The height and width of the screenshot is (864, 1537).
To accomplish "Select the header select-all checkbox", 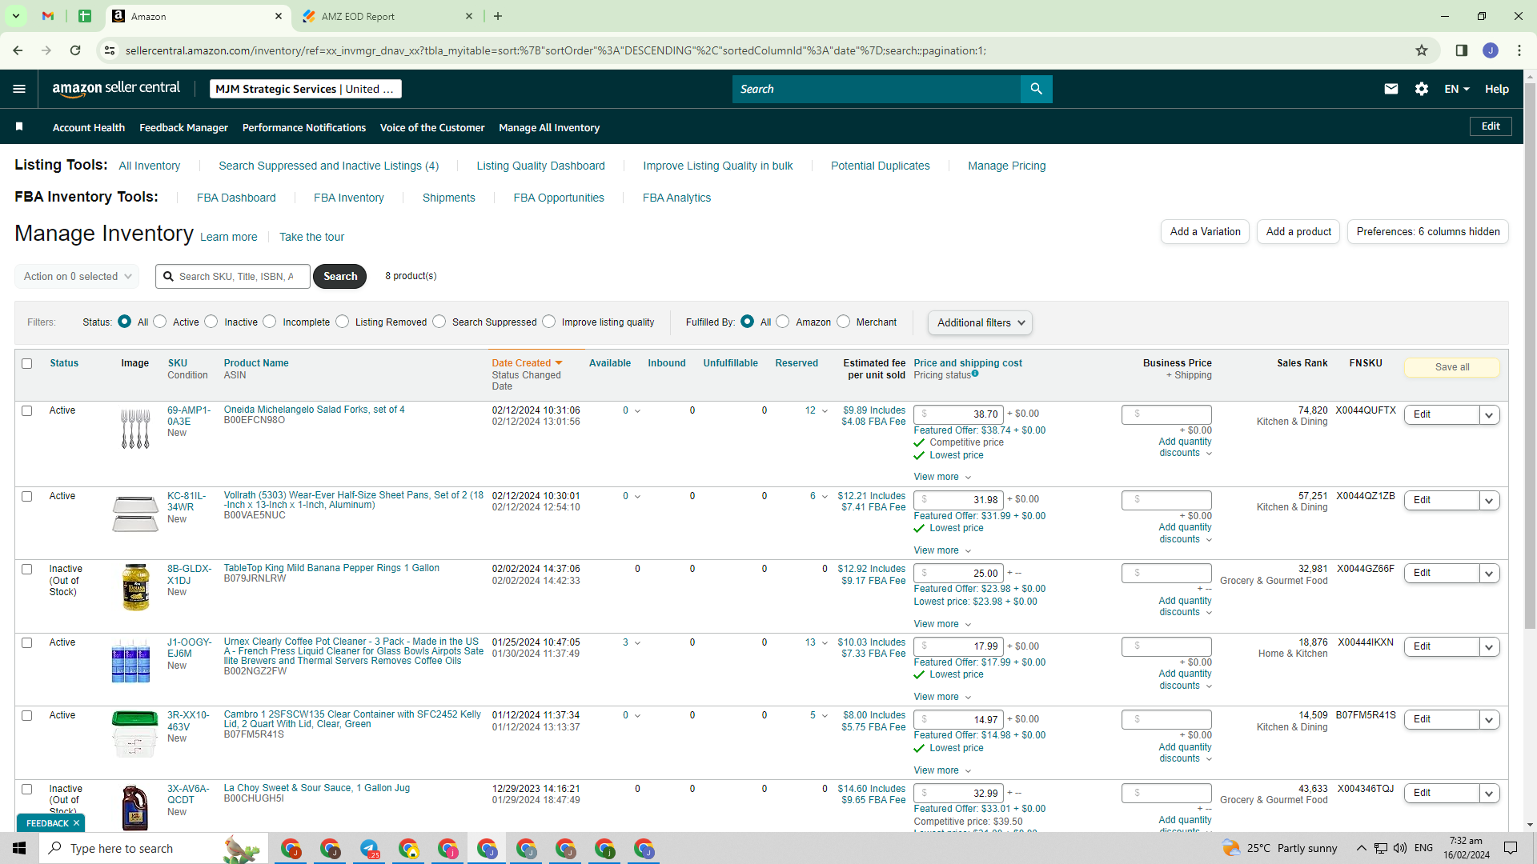I will pyautogui.click(x=27, y=363).
